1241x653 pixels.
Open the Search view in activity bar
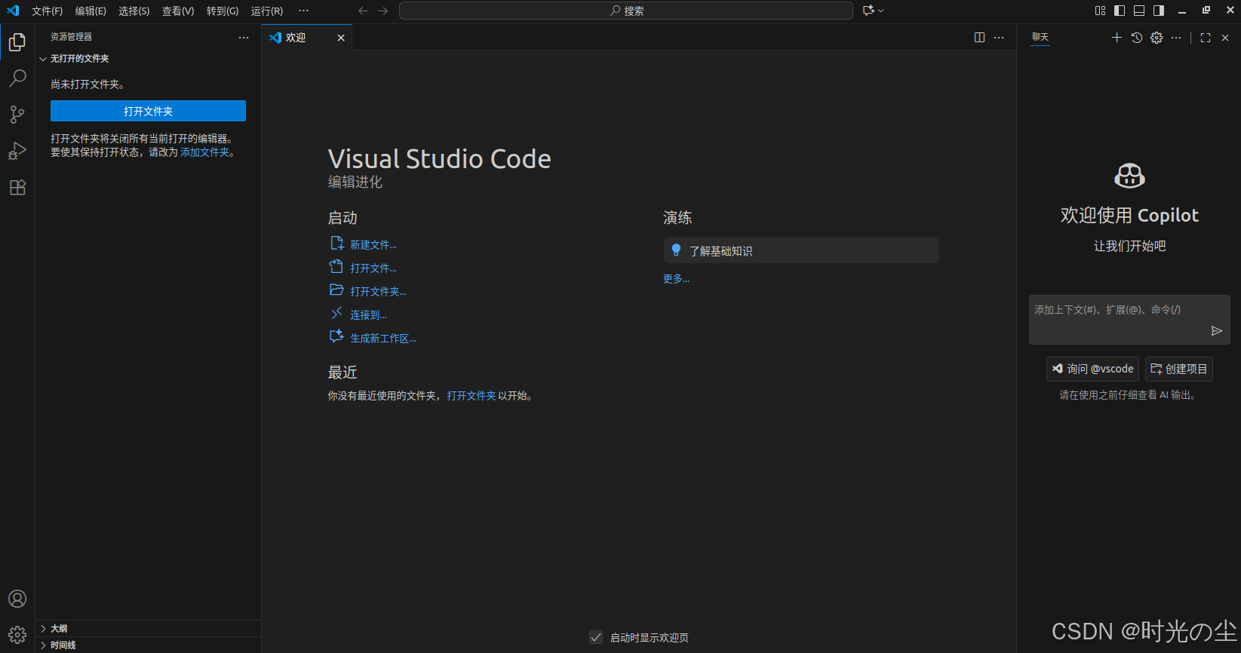(17, 78)
